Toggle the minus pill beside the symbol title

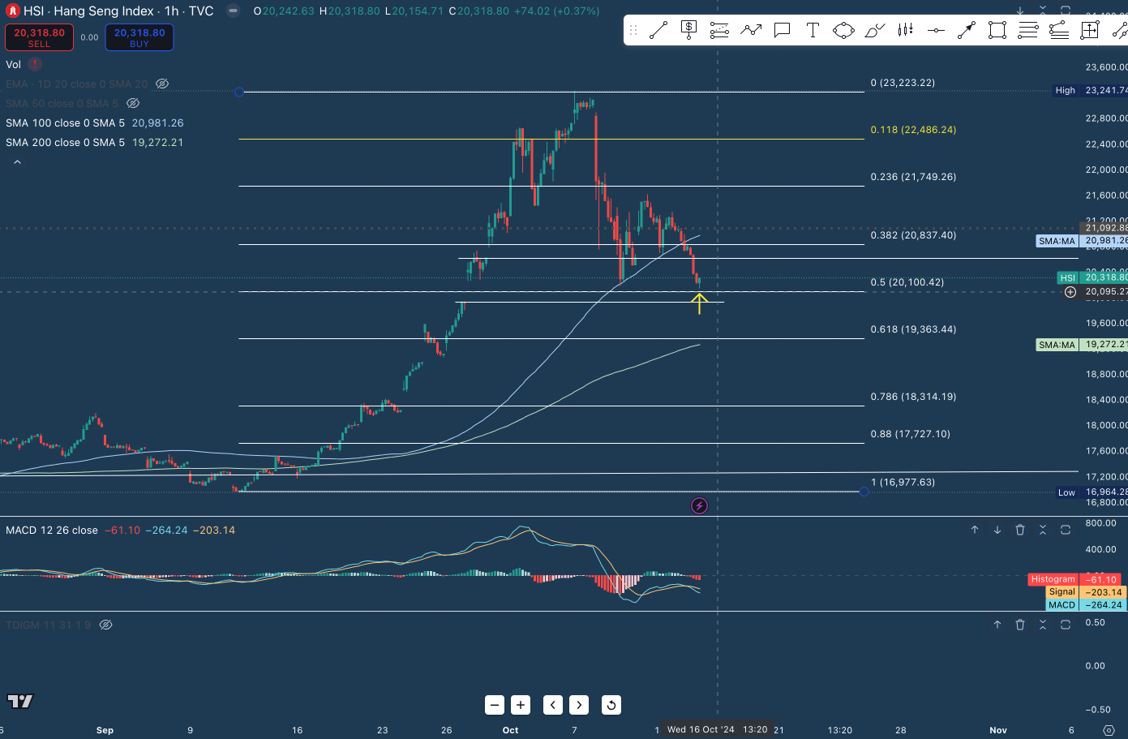tap(233, 11)
